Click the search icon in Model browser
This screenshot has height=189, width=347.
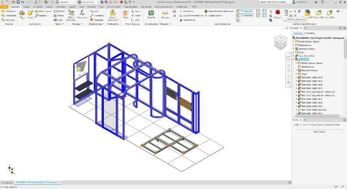coord(340,28)
